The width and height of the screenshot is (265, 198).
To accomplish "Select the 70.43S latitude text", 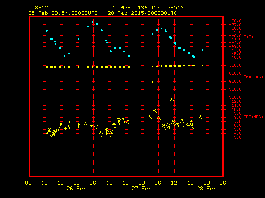I will pos(119,8).
